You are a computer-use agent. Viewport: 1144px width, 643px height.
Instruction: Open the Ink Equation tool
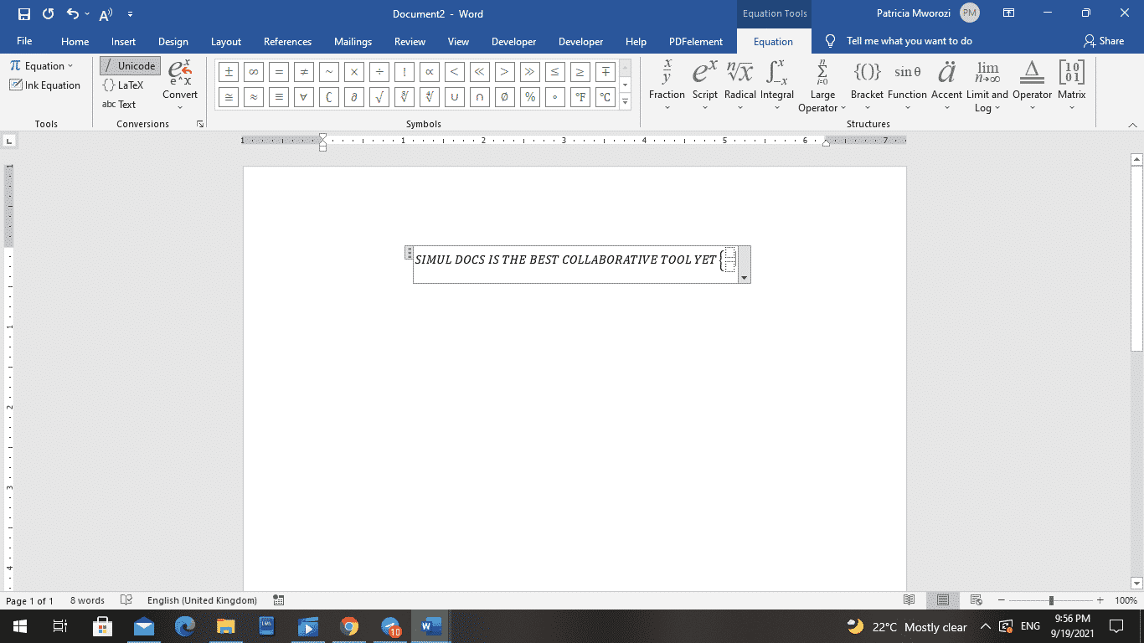pos(45,85)
